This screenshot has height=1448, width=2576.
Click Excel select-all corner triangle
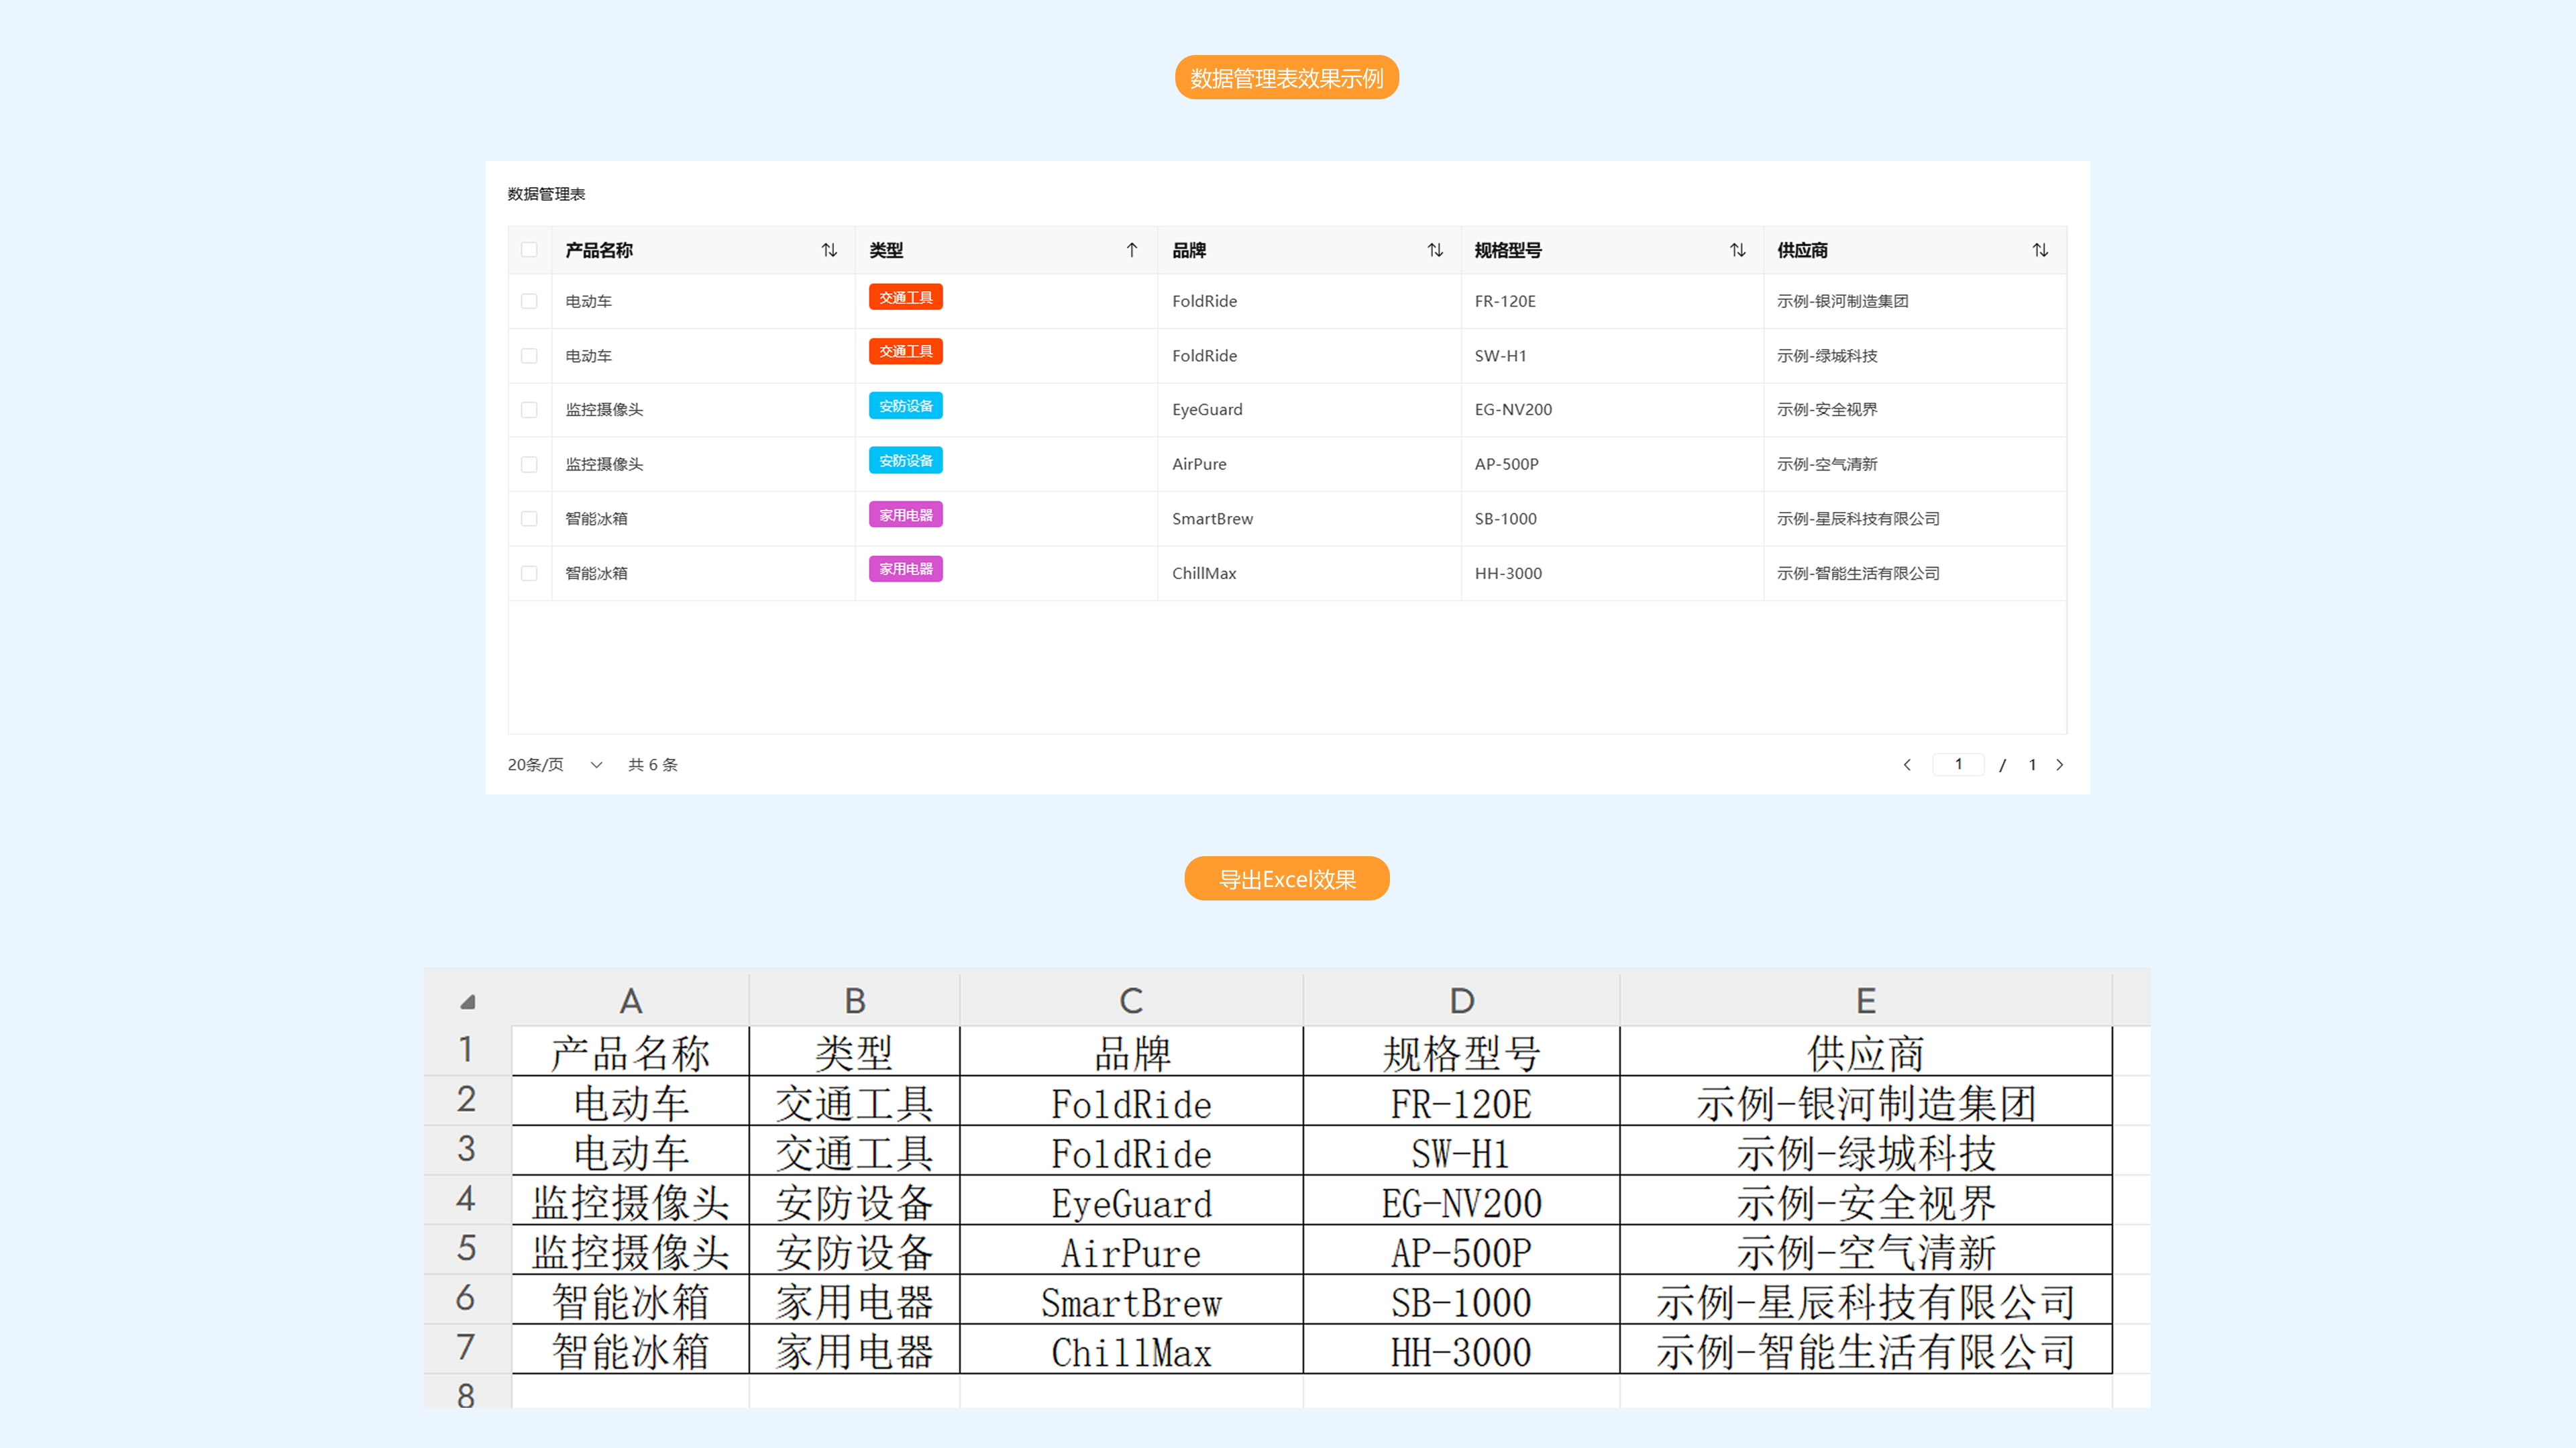467,1001
